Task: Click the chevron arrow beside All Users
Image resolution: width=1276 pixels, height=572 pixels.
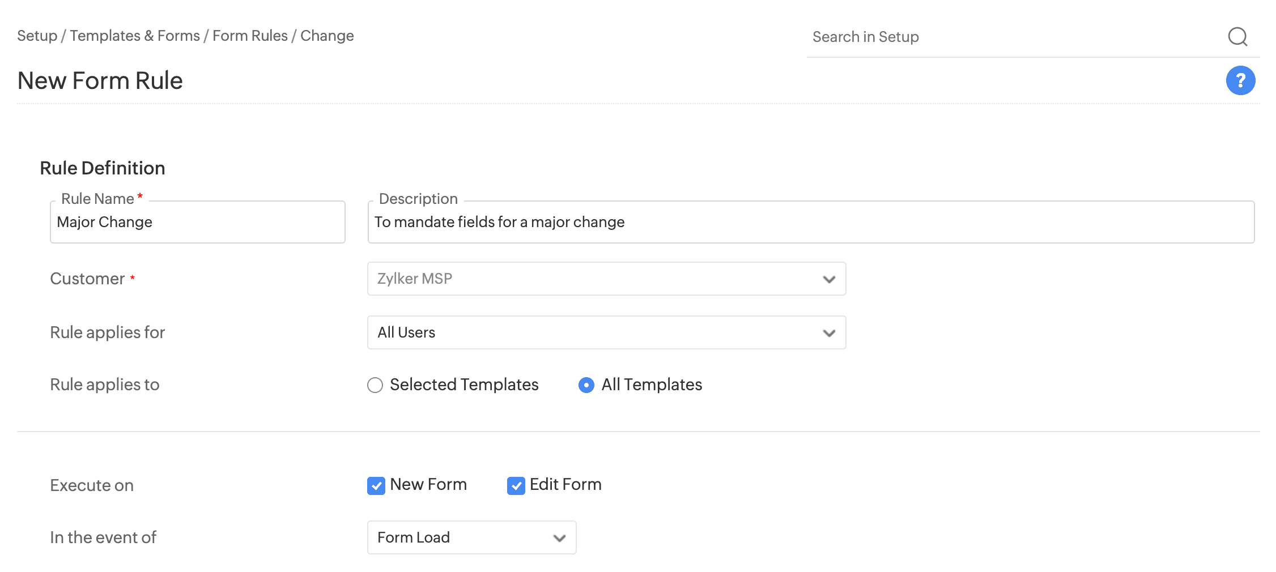Action: (x=829, y=333)
